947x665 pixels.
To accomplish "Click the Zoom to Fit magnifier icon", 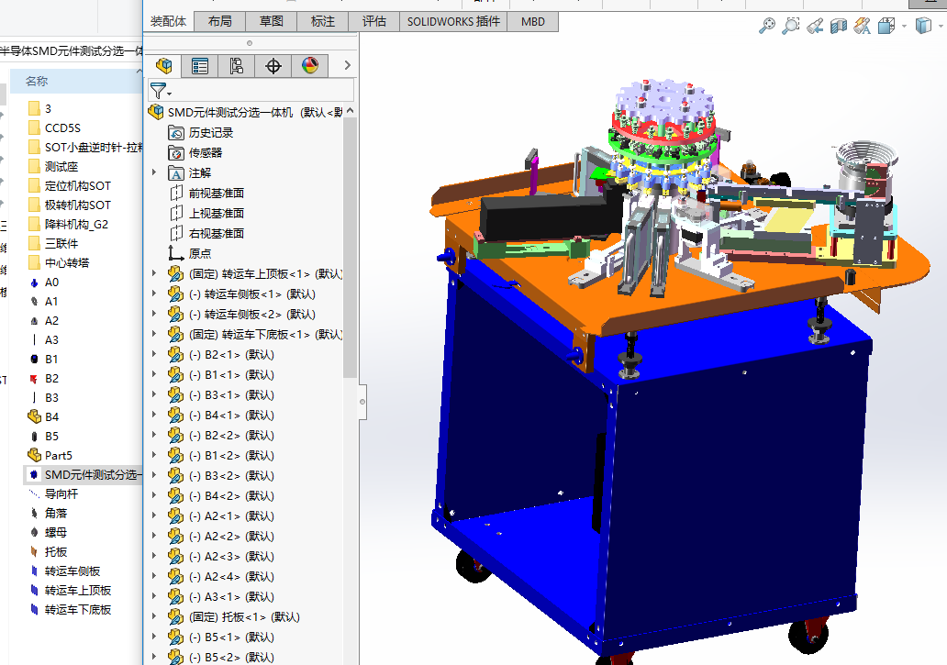I will [x=767, y=26].
